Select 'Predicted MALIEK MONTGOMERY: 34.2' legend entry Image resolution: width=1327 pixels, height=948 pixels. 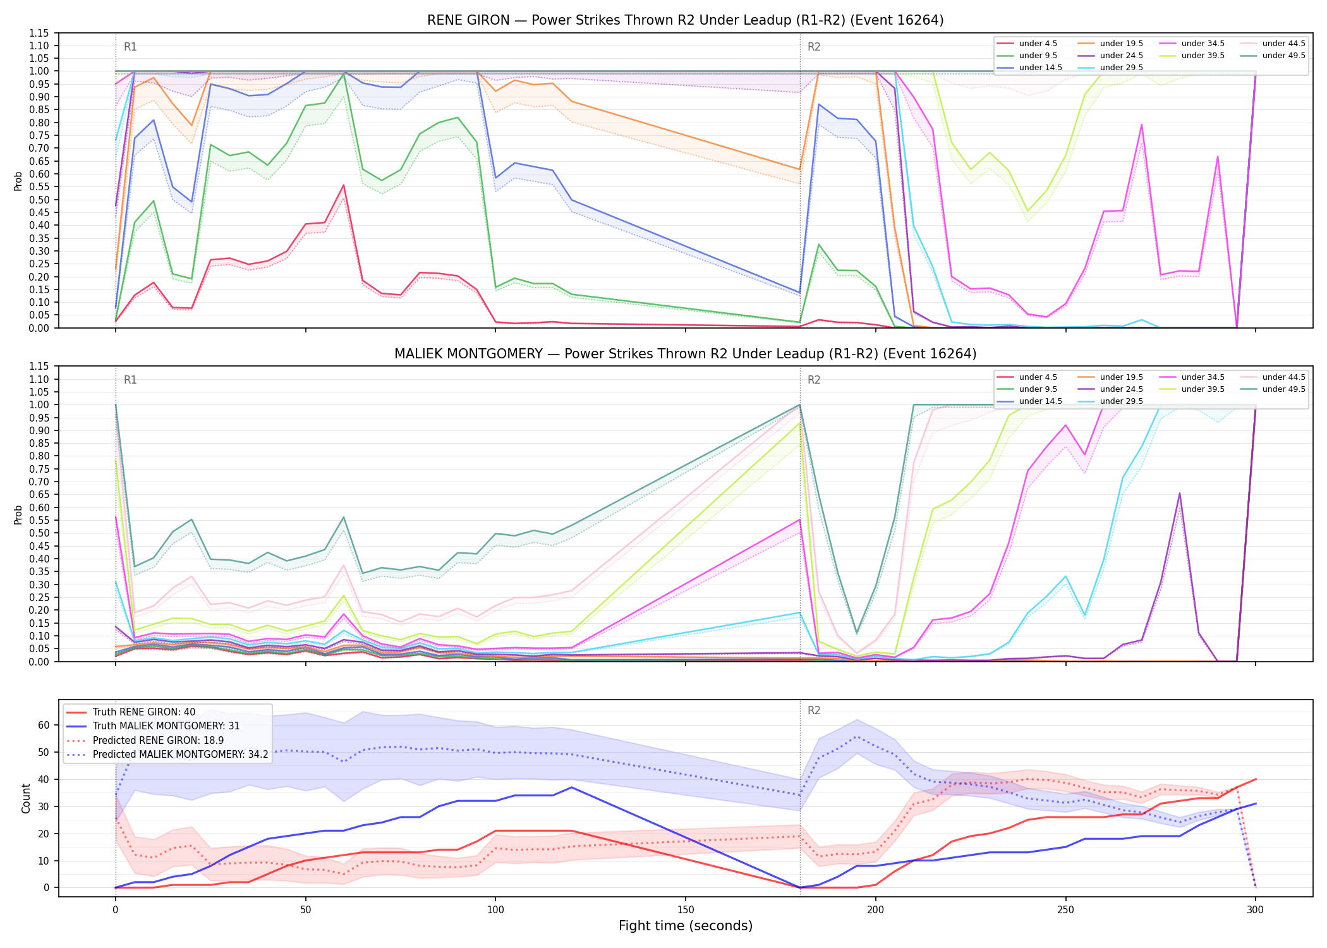(167, 755)
